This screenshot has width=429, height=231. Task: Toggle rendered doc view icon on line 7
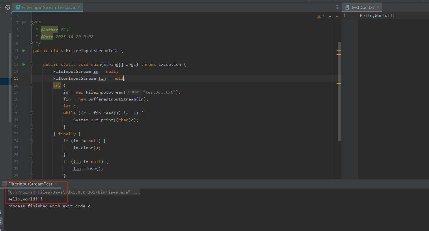tap(24, 23)
